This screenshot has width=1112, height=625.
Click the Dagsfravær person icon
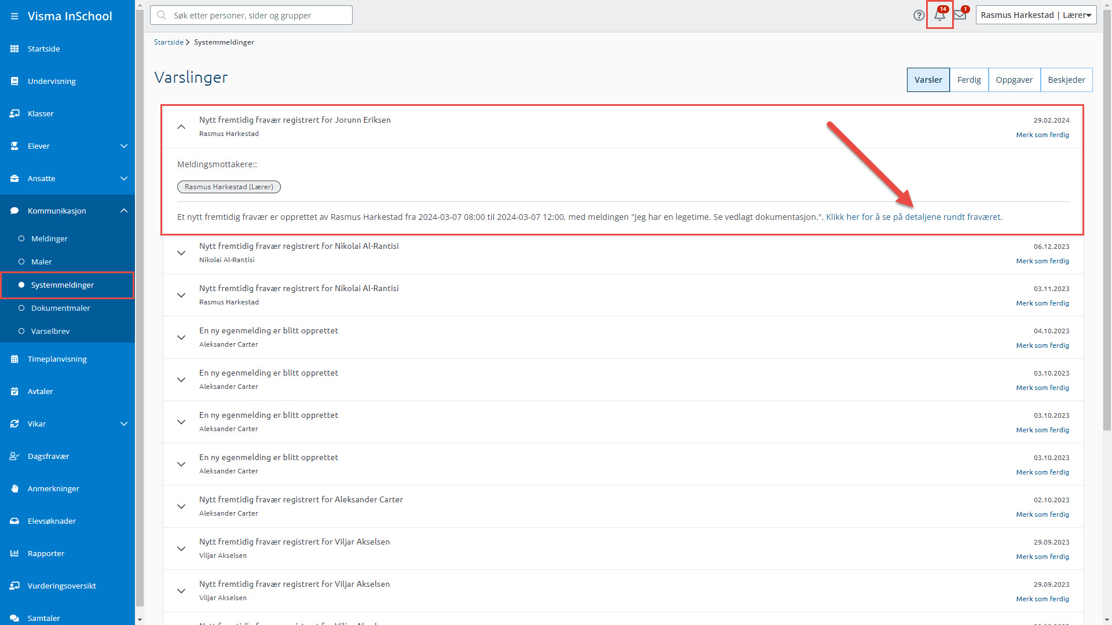(14, 456)
